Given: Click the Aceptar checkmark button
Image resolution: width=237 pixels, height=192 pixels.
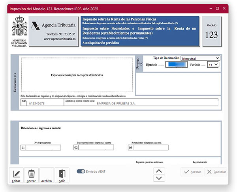Looking at the screenshot, I should coord(192,172).
